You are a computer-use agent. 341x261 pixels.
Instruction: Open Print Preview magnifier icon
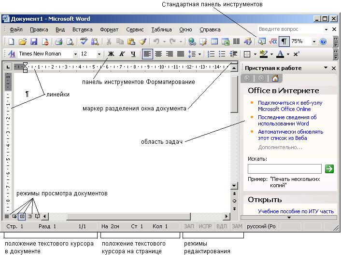70,41
